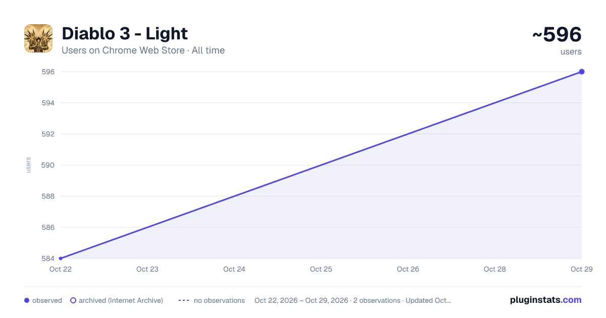606x318 pixels.
Task: Click 'archived (Internet Archive)' legend label
Action: [x=121, y=300]
